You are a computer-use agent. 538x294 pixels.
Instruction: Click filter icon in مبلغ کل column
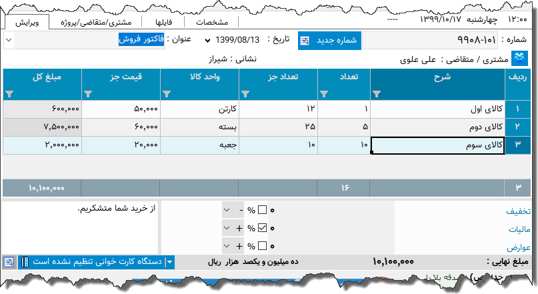click(x=9, y=94)
